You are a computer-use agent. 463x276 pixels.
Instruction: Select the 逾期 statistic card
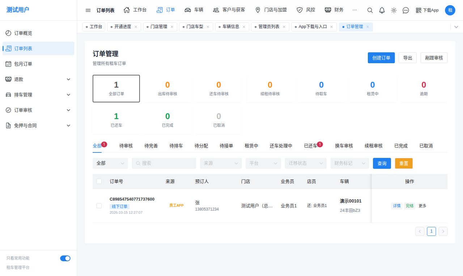click(424, 89)
